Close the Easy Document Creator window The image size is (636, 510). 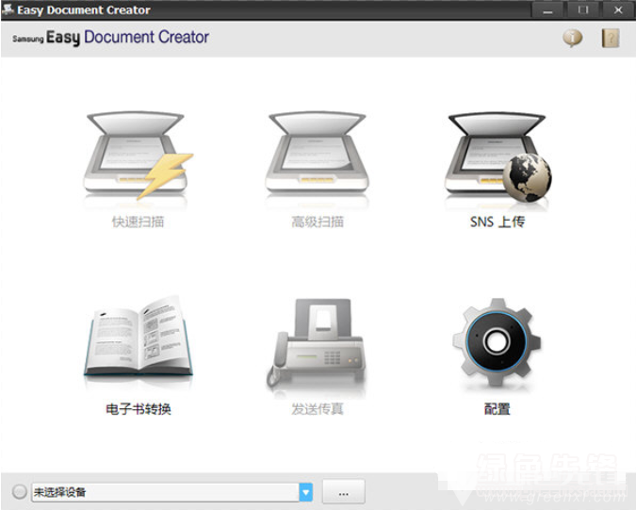pyautogui.click(x=618, y=10)
